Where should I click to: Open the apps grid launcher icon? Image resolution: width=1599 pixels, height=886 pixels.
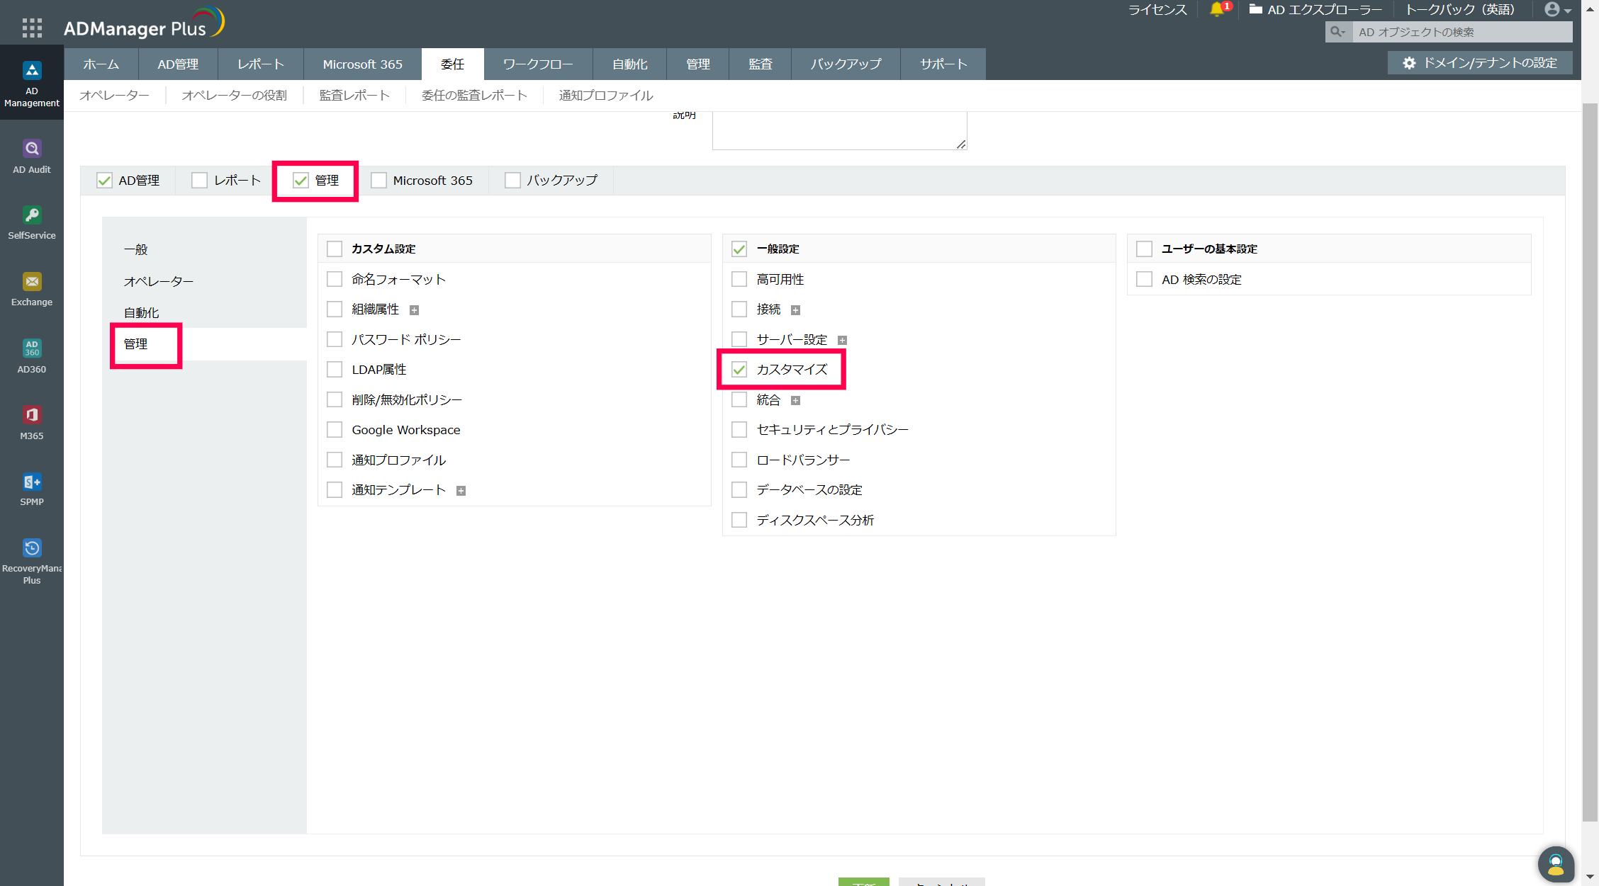[x=32, y=28]
